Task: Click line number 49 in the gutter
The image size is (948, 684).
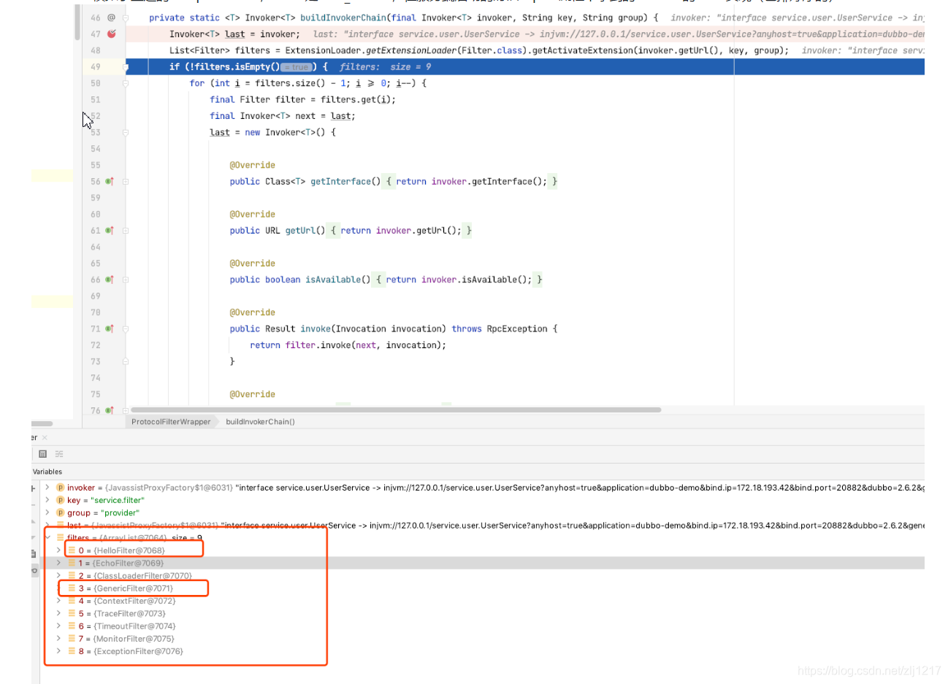Action: (x=96, y=67)
